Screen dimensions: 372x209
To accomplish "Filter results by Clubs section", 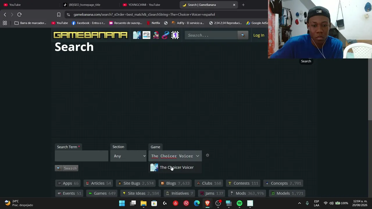I will (208, 183).
